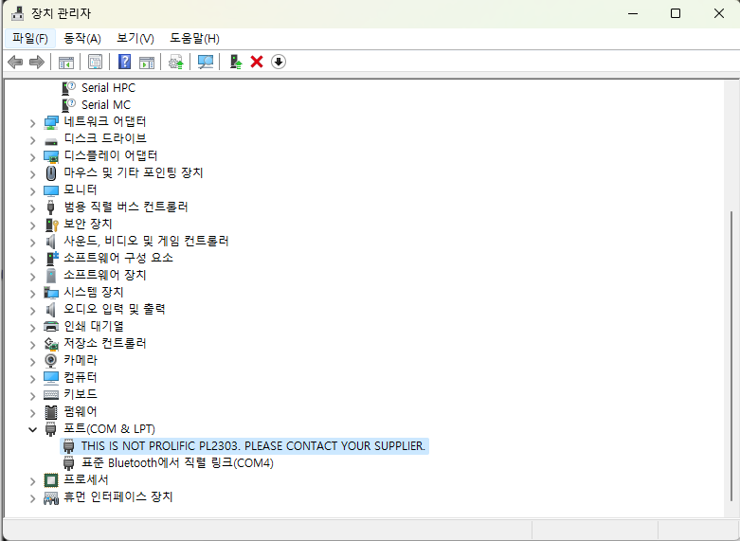Select the 소프트웨어 장치 row
740x541 pixels.
pos(105,275)
